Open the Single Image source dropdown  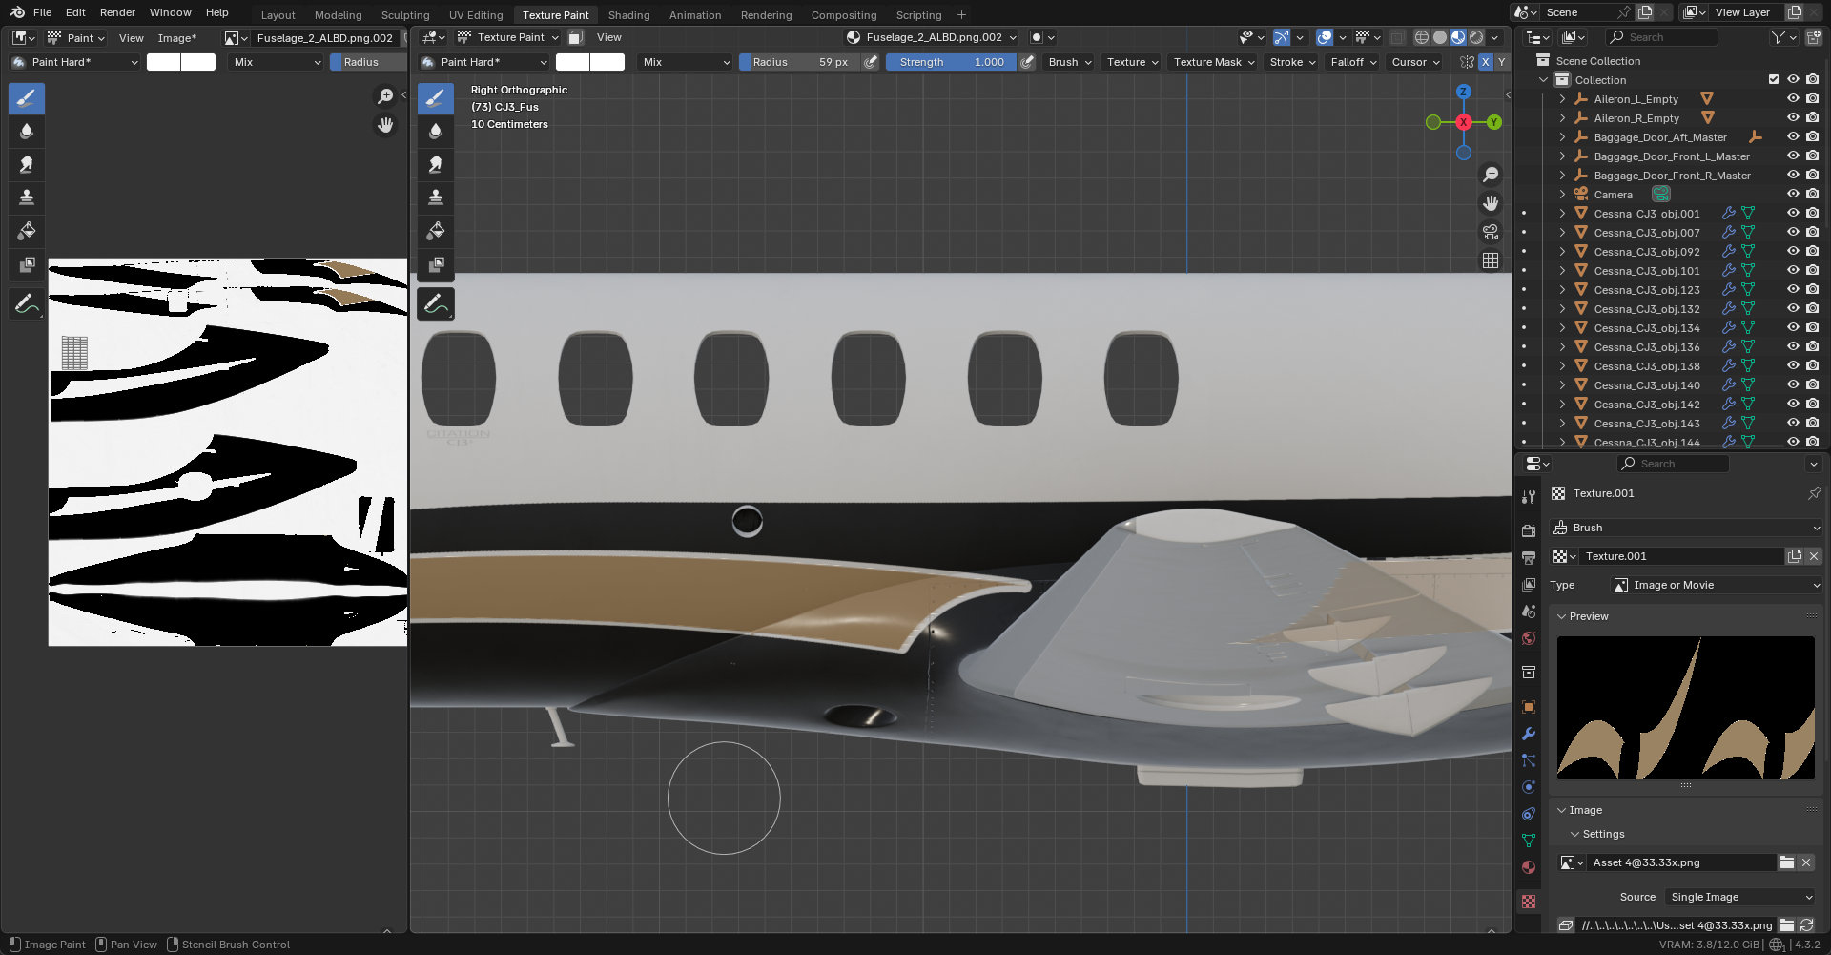(1740, 897)
